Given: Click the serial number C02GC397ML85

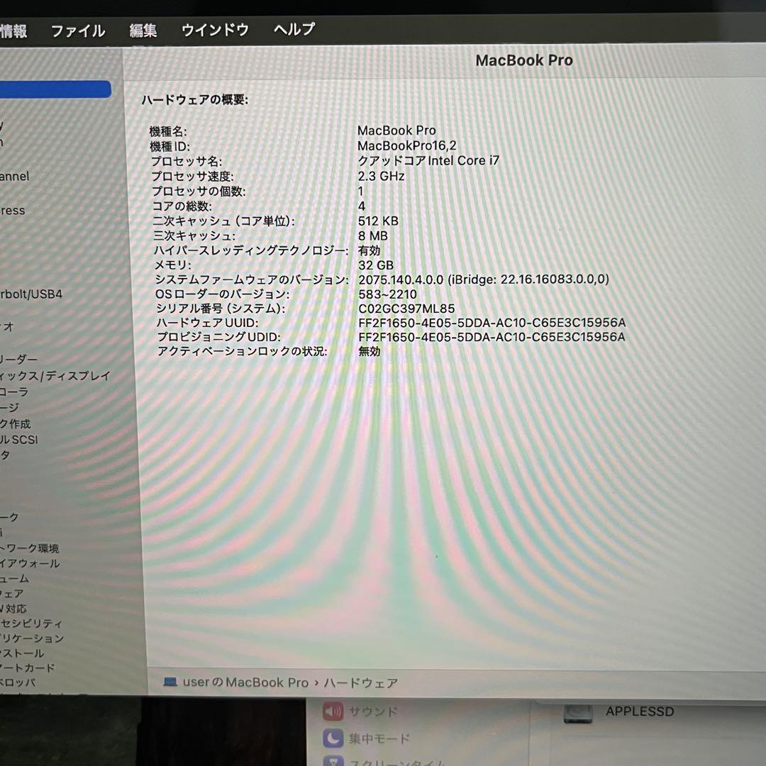Looking at the screenshot, I should (406, 309).
